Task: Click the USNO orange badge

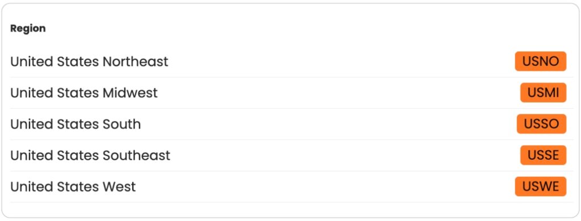Action: (x=540, y=61)
